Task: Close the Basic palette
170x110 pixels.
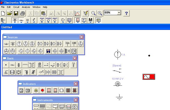Action: click(x=74, y=58)
